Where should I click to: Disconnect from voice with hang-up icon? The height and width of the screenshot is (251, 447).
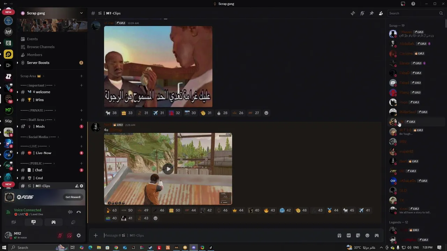click(x=79, y=212)
